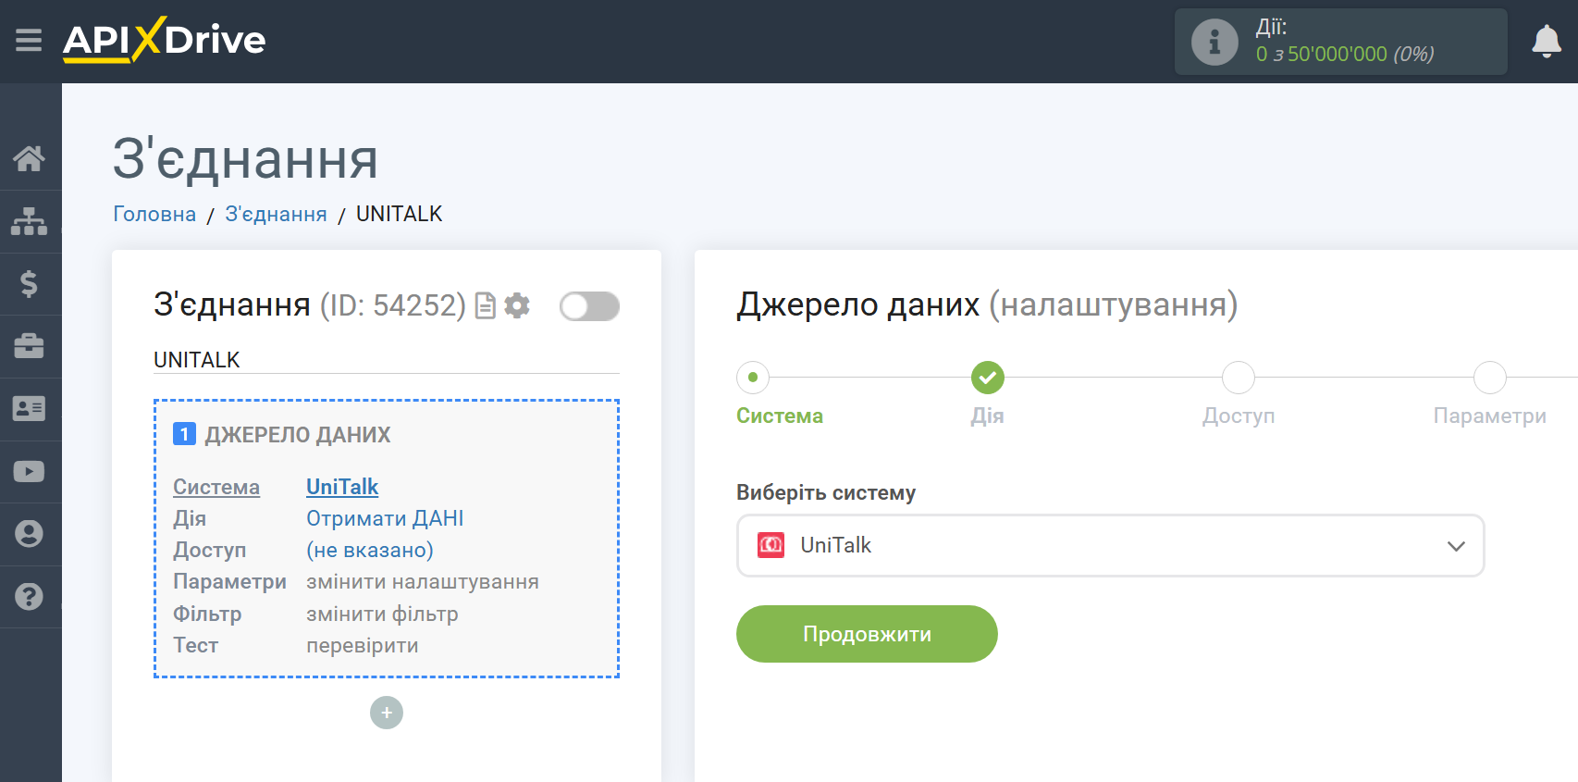Add a new block with plus button

(x=387, y=713)
